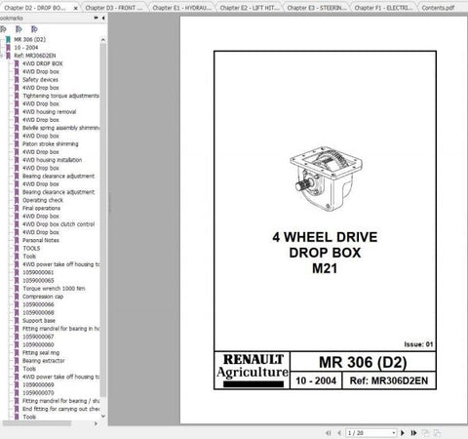Click the bookmark icon beside 10 - 2004
468x439 pixels.
8,48
